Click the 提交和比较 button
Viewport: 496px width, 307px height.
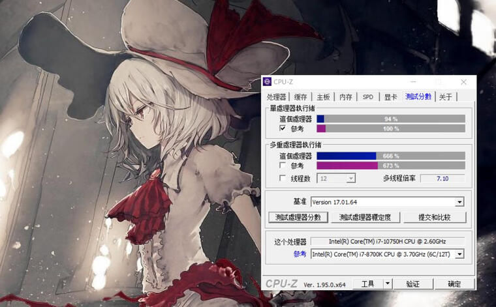point(435,217)
